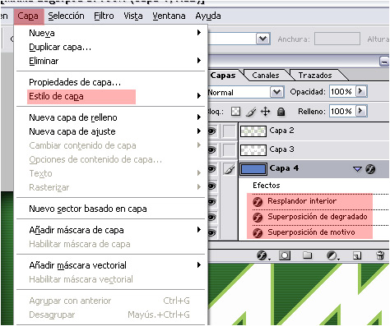
Task: Open Nueva capa de relleno submenu
Action: point(111,117)
